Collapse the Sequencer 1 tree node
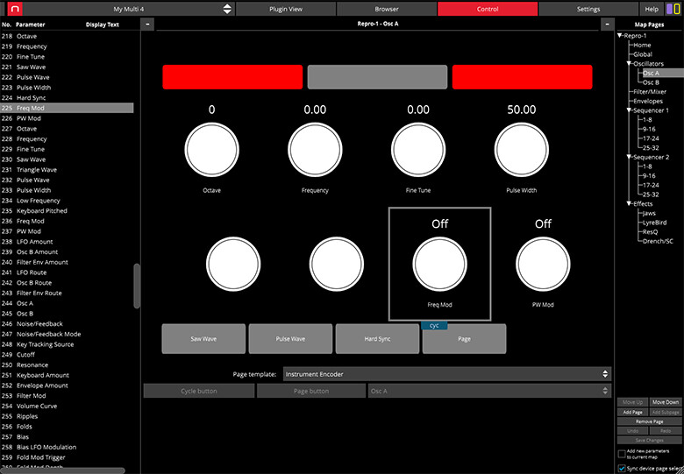This screenshot has width=684, height=474. coord(629,110)
